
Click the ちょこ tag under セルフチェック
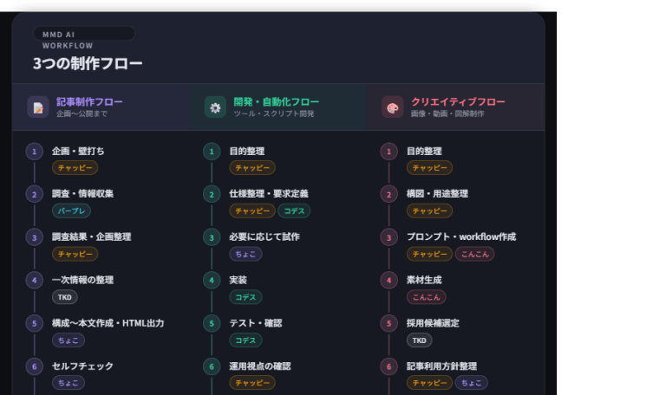69,383
